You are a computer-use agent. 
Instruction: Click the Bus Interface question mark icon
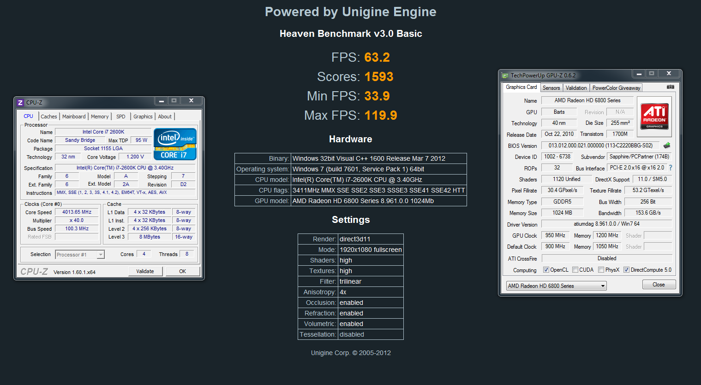[x=671, y=168]
